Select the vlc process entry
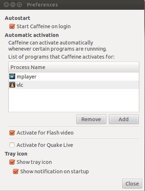This screenshot has height=191, width=145. pyautogui.click(x=74, y=85)
